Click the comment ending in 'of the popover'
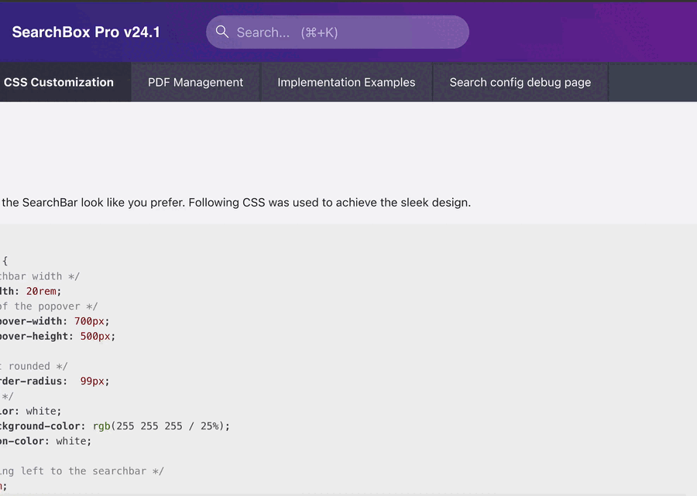The height and width of the screenshot is (496, 697). pos(49,306)
